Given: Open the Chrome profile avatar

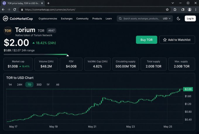Looking at the screenshot, I should coord(190,10).
